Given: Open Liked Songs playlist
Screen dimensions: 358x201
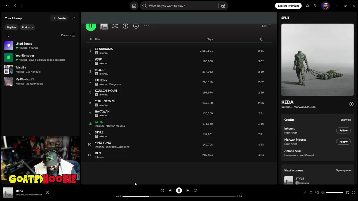Looking at the screenshot, I should 41,46.
